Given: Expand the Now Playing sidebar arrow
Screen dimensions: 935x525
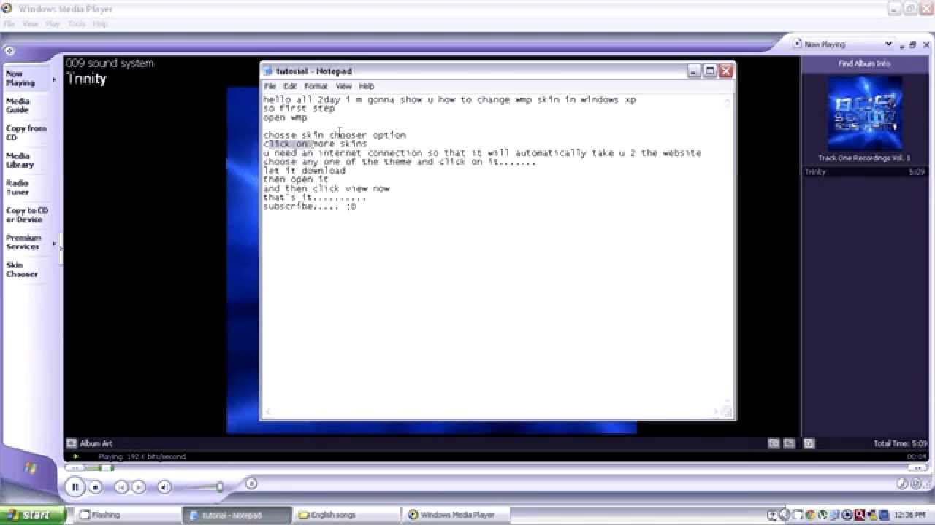Looking at the screenshot, I should click(x=53, y=79).
